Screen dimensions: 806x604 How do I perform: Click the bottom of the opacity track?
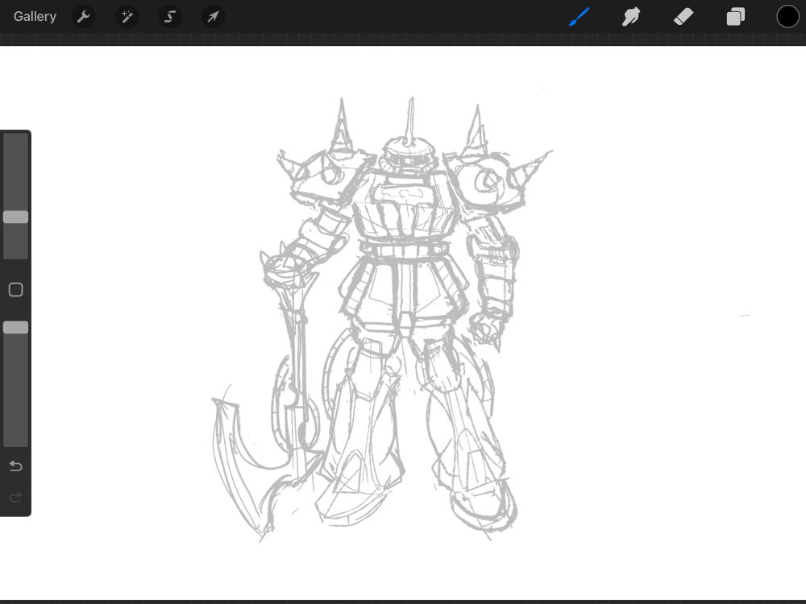(15, 439)
